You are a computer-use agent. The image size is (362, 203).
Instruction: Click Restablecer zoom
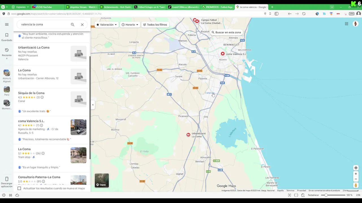point(313,195)
